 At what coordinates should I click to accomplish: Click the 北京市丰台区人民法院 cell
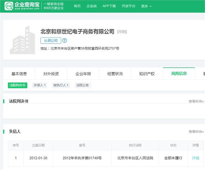click(x=135, y=158)
